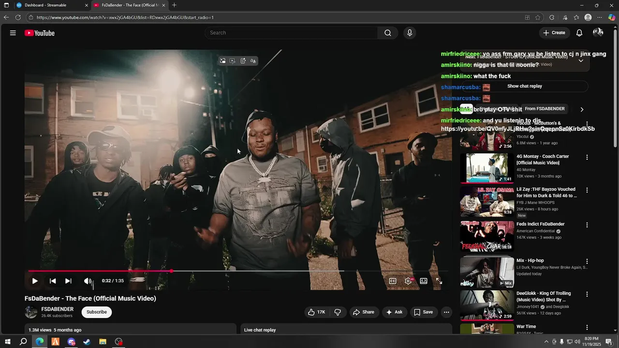The image size is (619, 348).
Task: Seek on the red video progress bar
Action: click(x=100, y=271)
